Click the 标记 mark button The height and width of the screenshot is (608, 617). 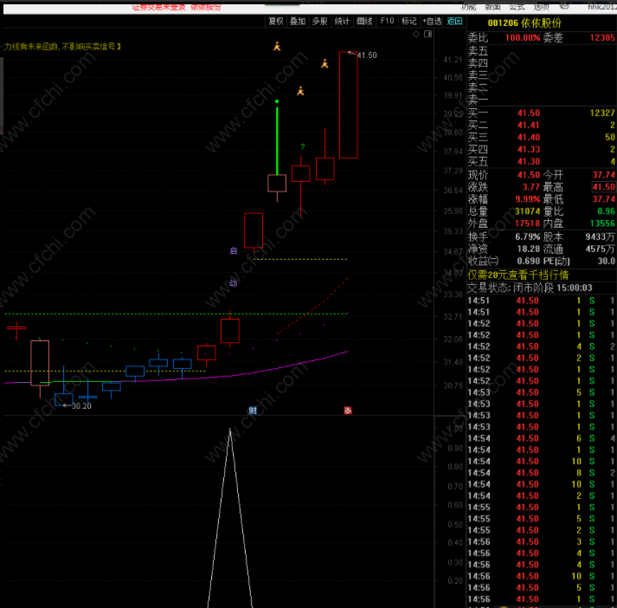tap(409, 22)
